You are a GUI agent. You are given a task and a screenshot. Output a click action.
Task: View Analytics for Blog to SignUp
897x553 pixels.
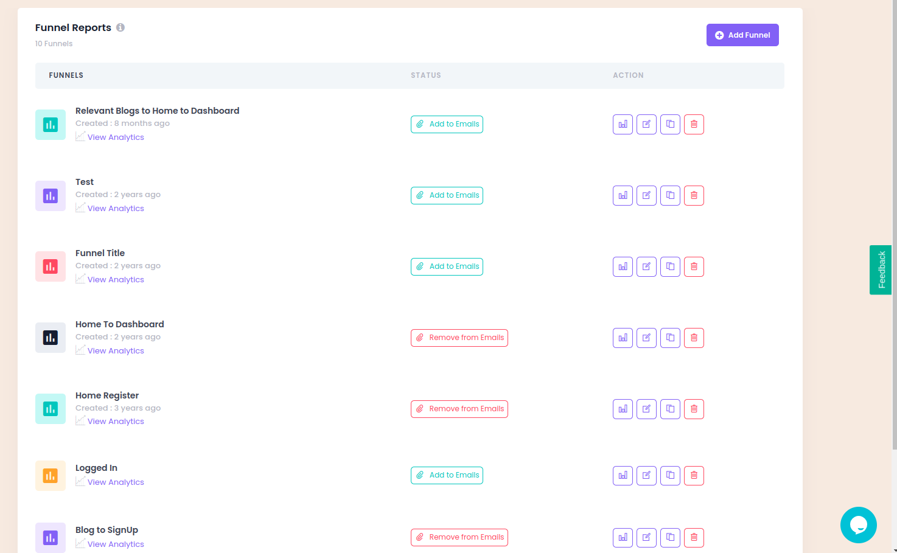pyautogui.click(x=116, y=544)
